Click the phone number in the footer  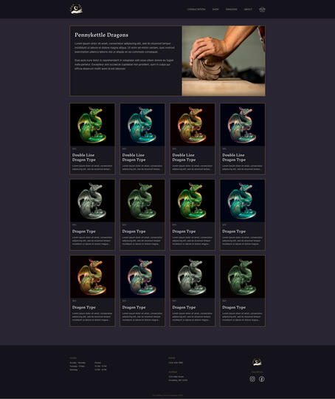pos(176,363)
